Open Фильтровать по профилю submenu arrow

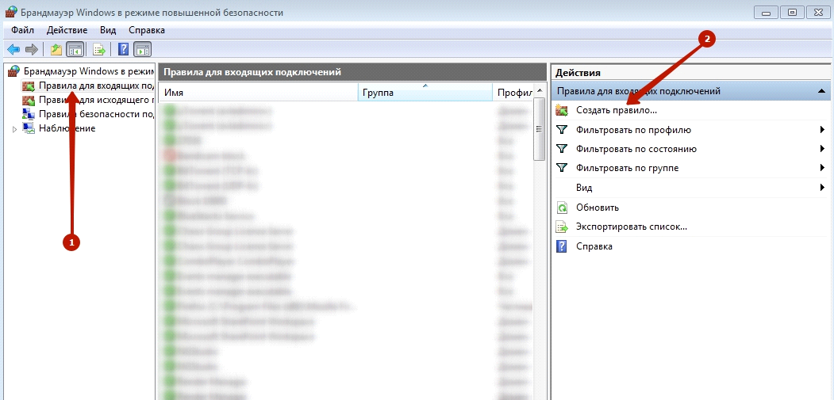(x=822, y=130)
